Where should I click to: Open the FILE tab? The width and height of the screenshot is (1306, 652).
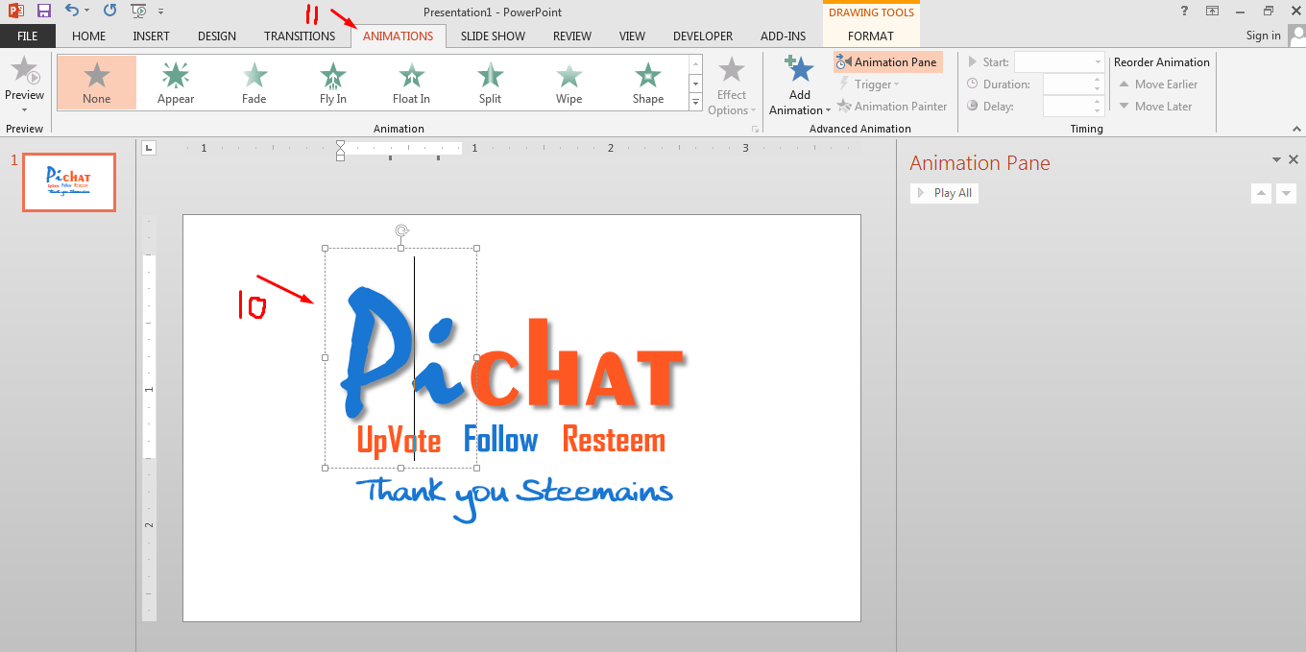click(28, 36)
